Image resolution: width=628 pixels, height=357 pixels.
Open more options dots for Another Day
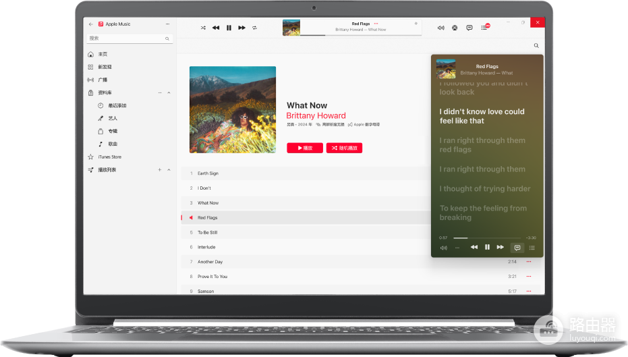pos(529,262)
